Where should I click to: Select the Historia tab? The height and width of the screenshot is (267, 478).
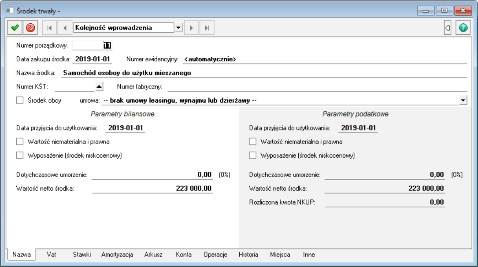(x=248, y=255)
